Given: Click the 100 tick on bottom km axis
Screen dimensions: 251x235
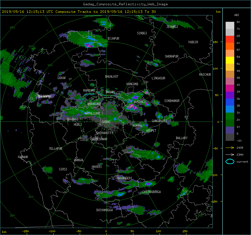Looking at the screenshot, I should point(158,231).
